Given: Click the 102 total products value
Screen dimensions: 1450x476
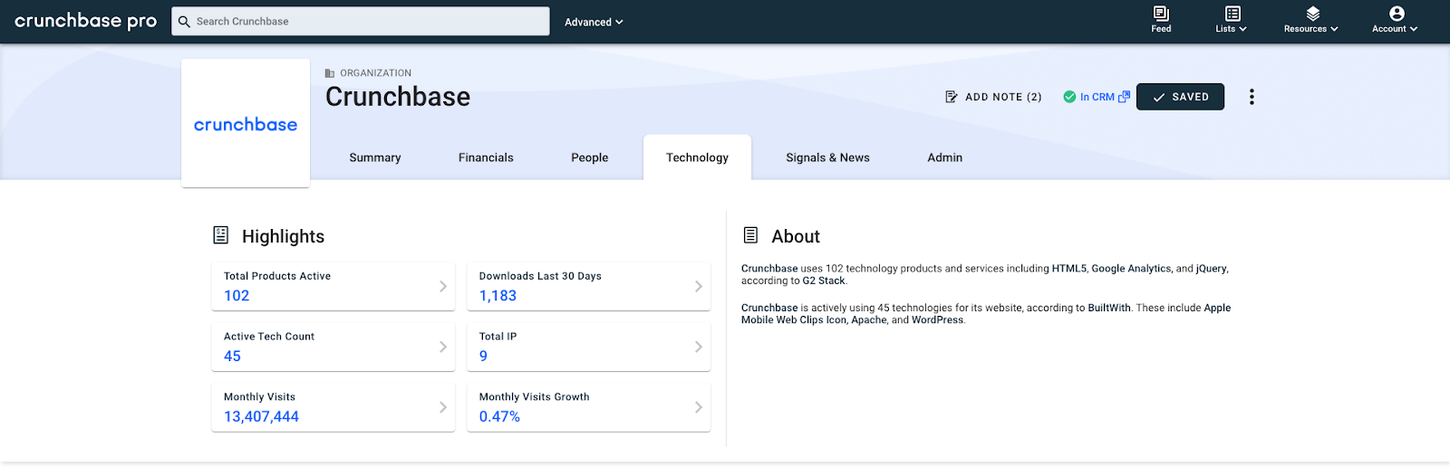Looking at the screenshot, I should coord(237,296).
